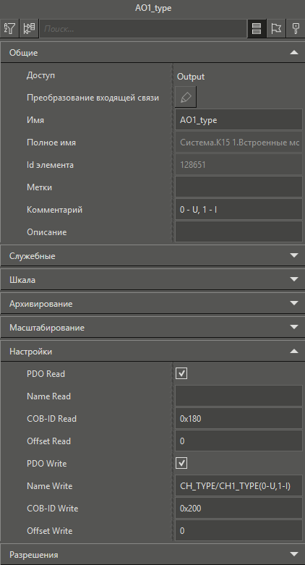305x565 pixels.
Task: Collapse the Общие section
Action: tap(152, 53)
